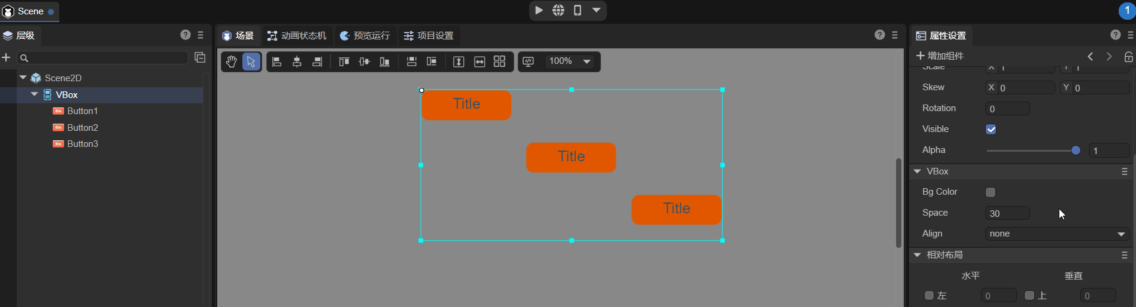
Task: Click the align bottom edges icon
Action: click(x=385, y=62)
